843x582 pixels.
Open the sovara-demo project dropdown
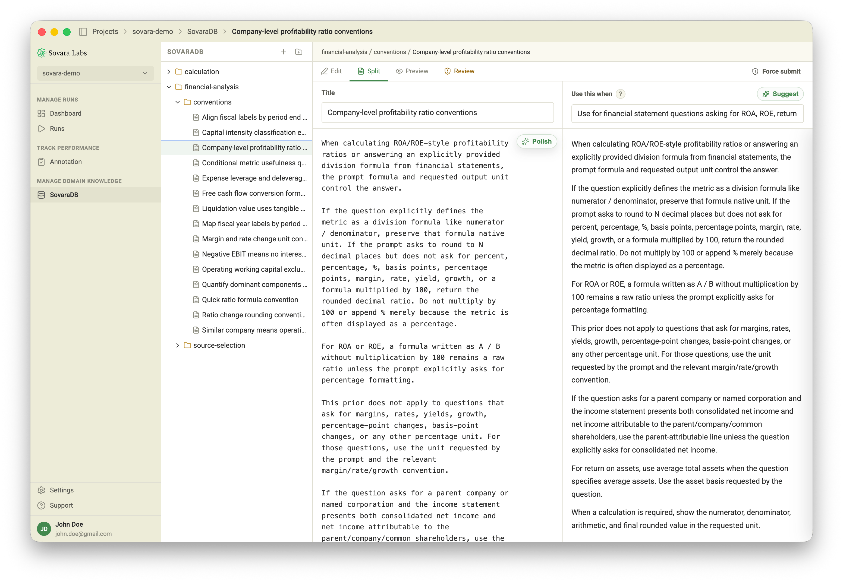pyautogui.click(x=95, y=73)
